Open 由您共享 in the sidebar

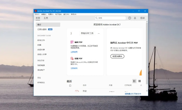(41, 50)
